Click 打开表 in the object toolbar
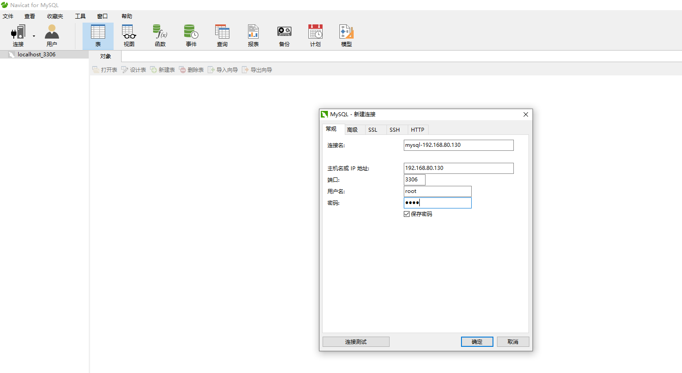The image size is (682, 373). tap(105, 70)
